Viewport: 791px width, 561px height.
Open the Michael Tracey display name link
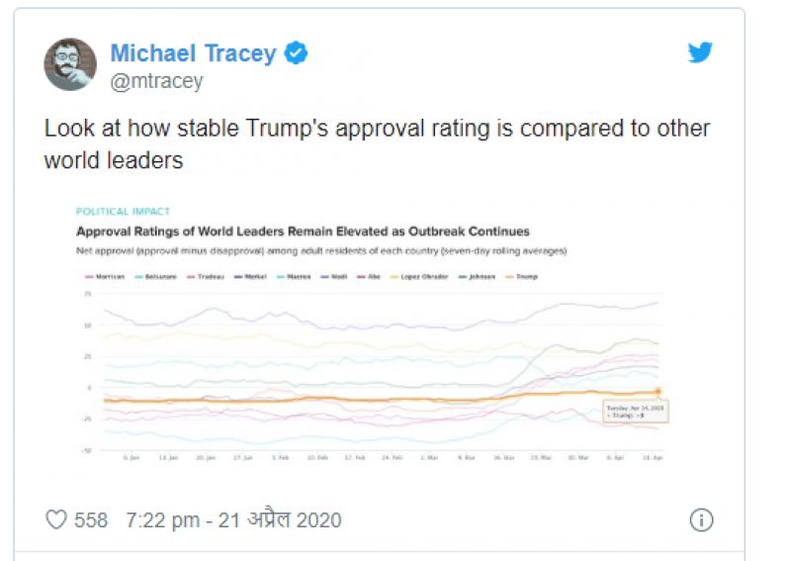(193, 53)
